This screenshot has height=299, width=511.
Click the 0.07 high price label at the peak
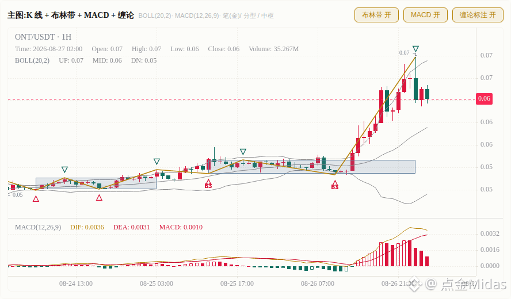coord(404,53)
